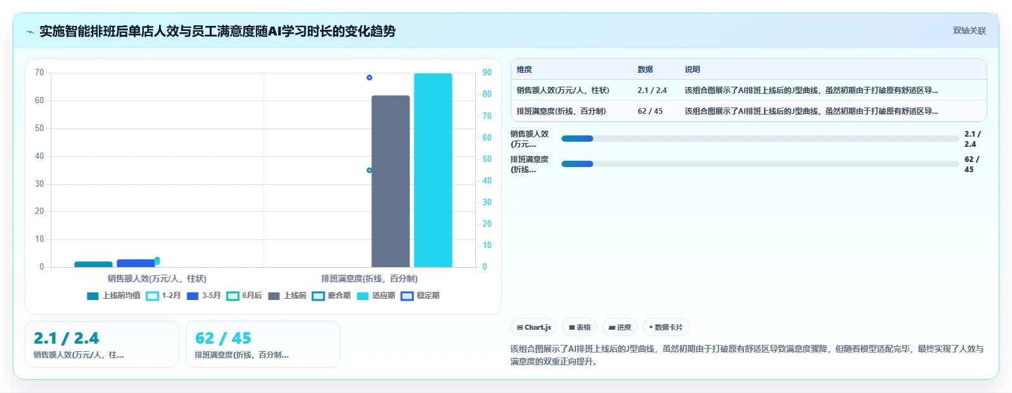Click the small blue 3-5月 bar

[x=136, y=263]
